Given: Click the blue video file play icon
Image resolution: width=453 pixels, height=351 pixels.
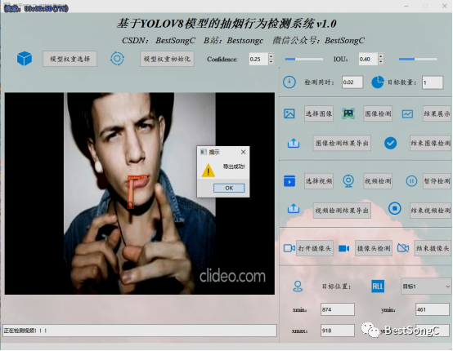Looking at the screenshot, I should click(289, 181).
